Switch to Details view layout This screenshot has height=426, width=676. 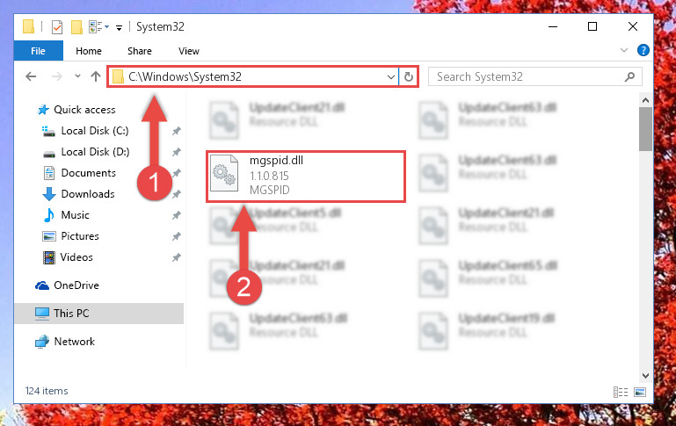tap(621, 392)
